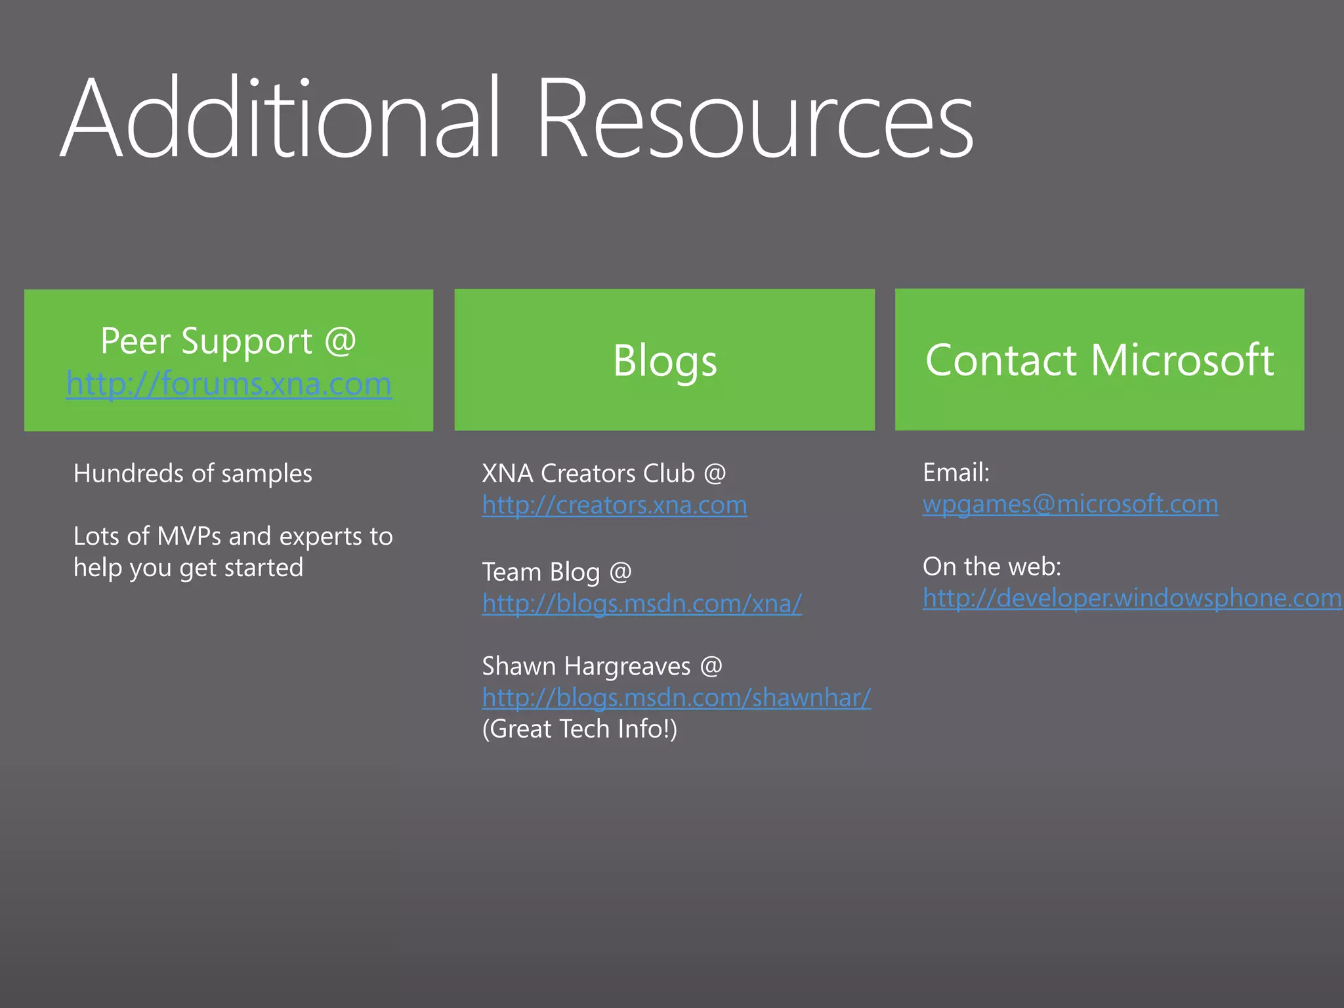Select the Hundreds of samples text

(193, 473)
